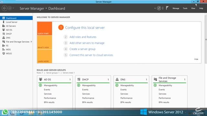Click AD DS Manageability status icon
Viewport: 207px width, 116px height.
(40, 85)
